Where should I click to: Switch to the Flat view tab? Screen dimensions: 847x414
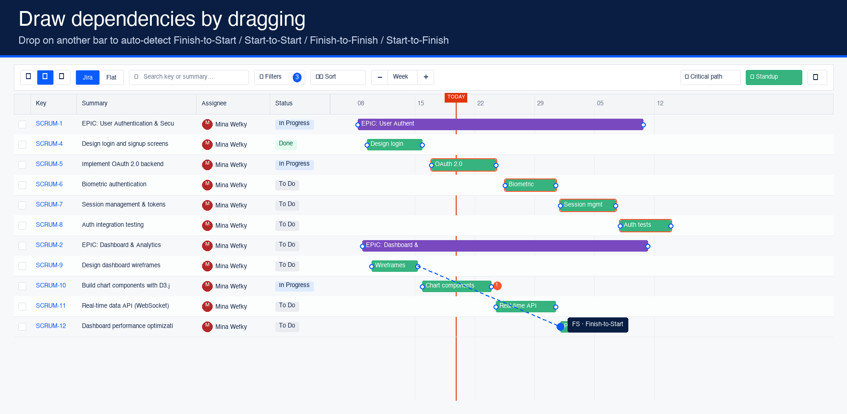[x=111, y=77]
